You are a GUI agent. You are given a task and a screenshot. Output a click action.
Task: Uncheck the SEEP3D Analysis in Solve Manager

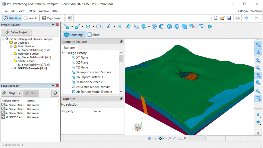3,117
